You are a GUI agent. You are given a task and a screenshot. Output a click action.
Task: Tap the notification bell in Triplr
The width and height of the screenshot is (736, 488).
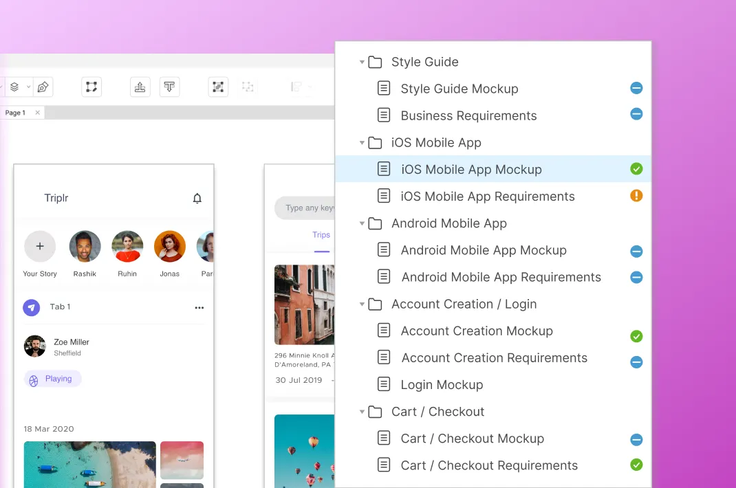[x=197, y=199]
